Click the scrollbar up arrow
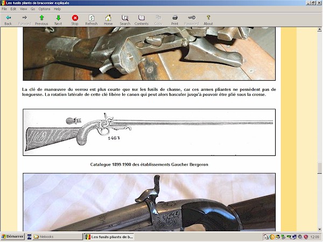The height and width of the screenshot is (242, 323). pos(319,30)
